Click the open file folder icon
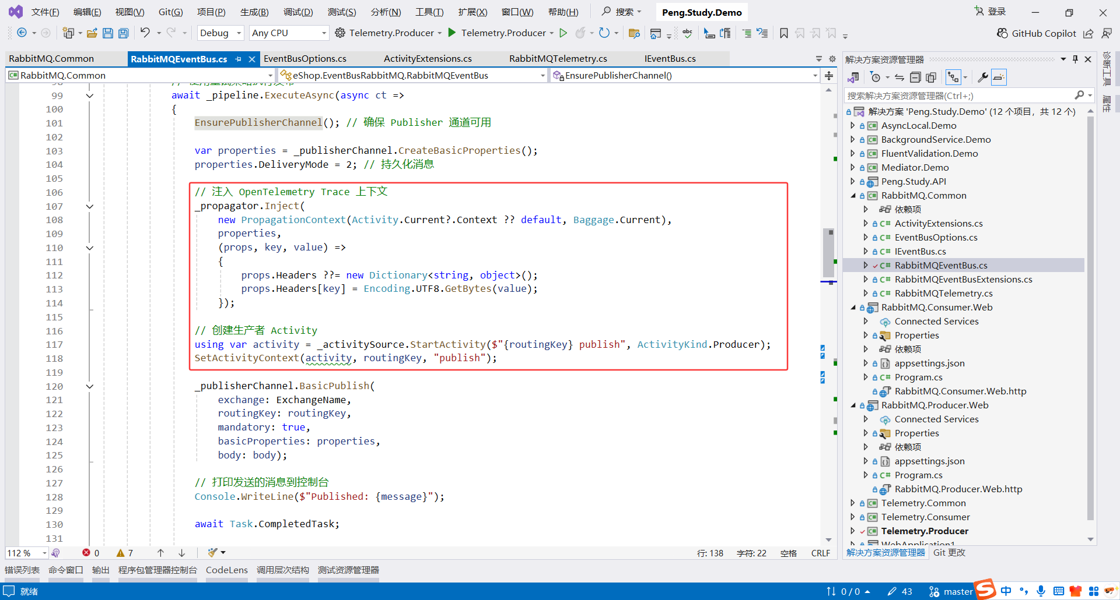The height and width of the screenshot is (600, 1120). tap(92, 33)
